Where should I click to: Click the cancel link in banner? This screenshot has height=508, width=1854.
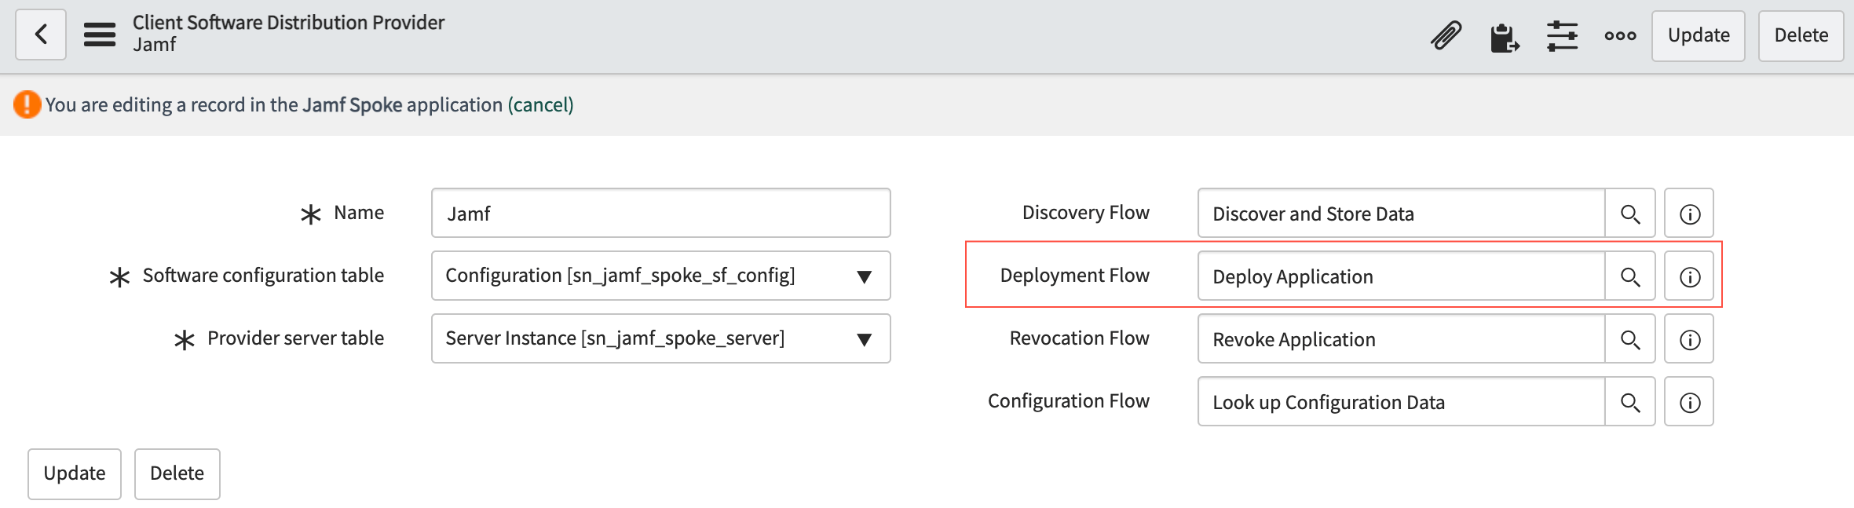coord(540,105)
